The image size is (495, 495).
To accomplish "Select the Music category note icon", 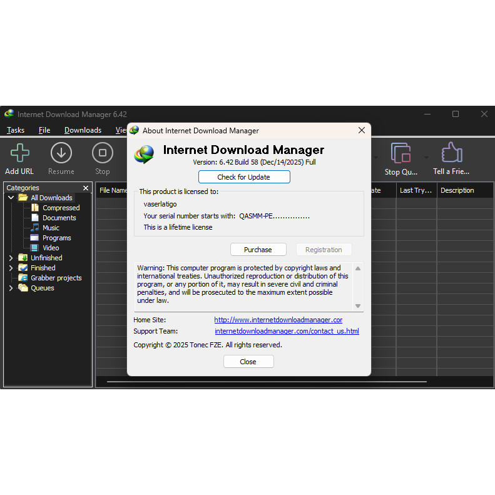I will coord(34,228).
